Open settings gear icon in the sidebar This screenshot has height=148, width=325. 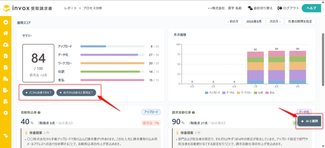[6, 113]
